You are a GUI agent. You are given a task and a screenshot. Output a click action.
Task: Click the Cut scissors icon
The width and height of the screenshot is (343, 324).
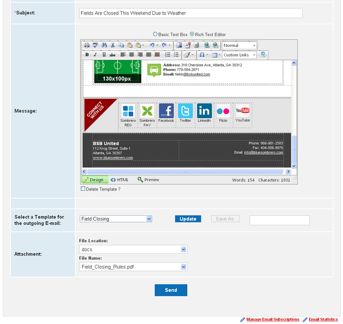112,45
